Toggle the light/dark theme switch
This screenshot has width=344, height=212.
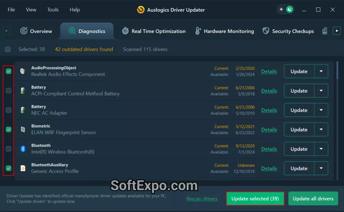click(285, 9)
